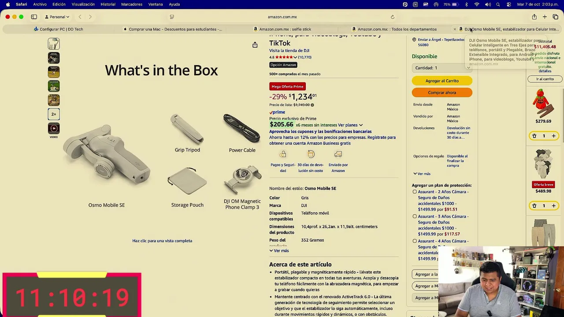Viewport: 564px width, 317px height.
Task: Expand the Ver planes dropdown
Action: pyautogui.click(x=350, y=125)
